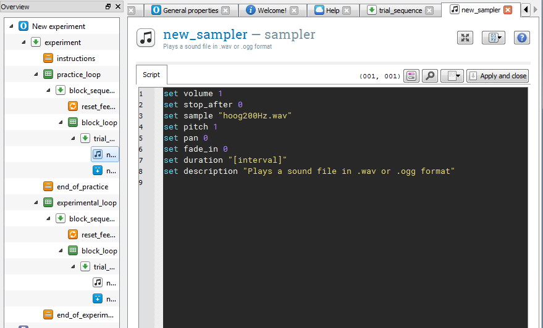Click script line 'set pitch 1'

190,126
